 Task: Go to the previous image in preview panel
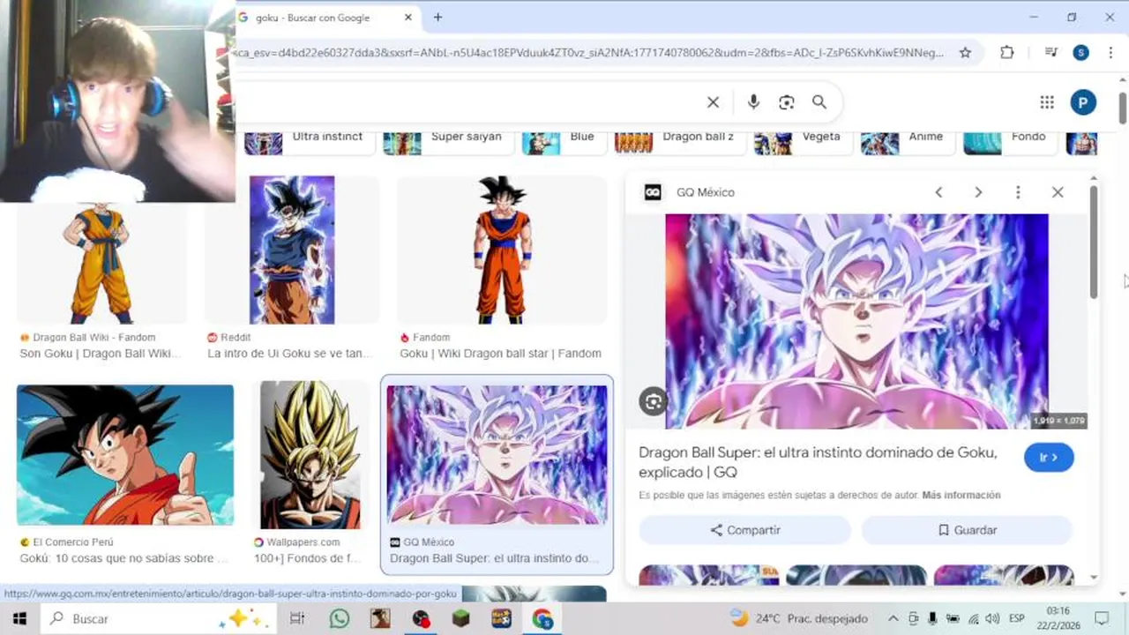938,192
